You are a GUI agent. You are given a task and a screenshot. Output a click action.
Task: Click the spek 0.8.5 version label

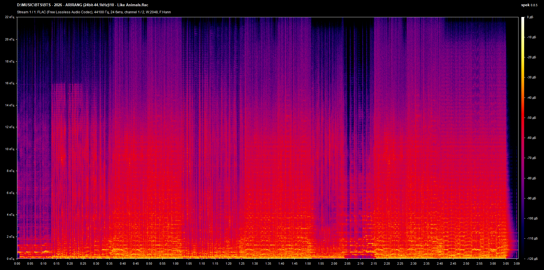(x=529, y=5)
